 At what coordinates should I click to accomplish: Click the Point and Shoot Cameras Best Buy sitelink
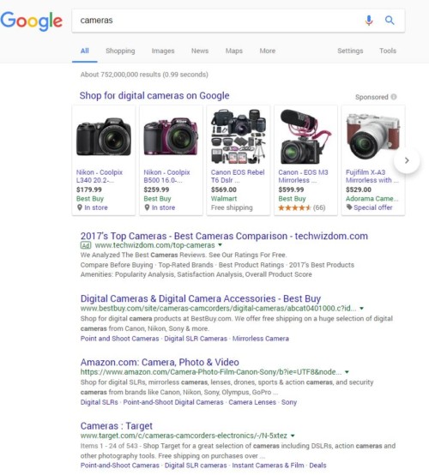click(120, 339)
